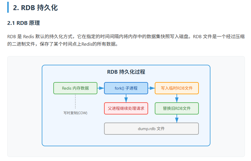
Task: Click the heading 2. RDB 持久化
Action: coord(35,8)
